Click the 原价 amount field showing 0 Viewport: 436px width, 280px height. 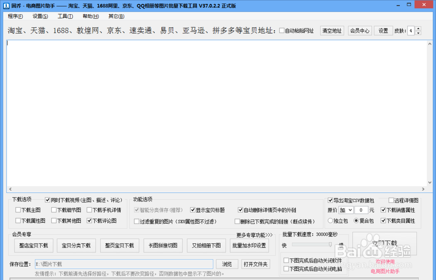point(361,210)
